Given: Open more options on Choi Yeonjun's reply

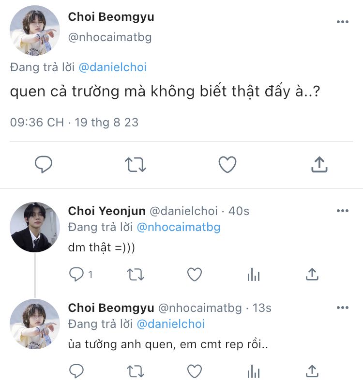Looking at the screenshot, I should click(342, 211).
